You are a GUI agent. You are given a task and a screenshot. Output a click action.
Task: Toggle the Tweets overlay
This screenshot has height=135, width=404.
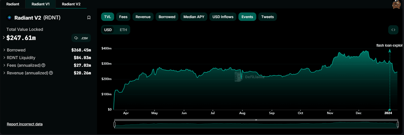[267, 16]
